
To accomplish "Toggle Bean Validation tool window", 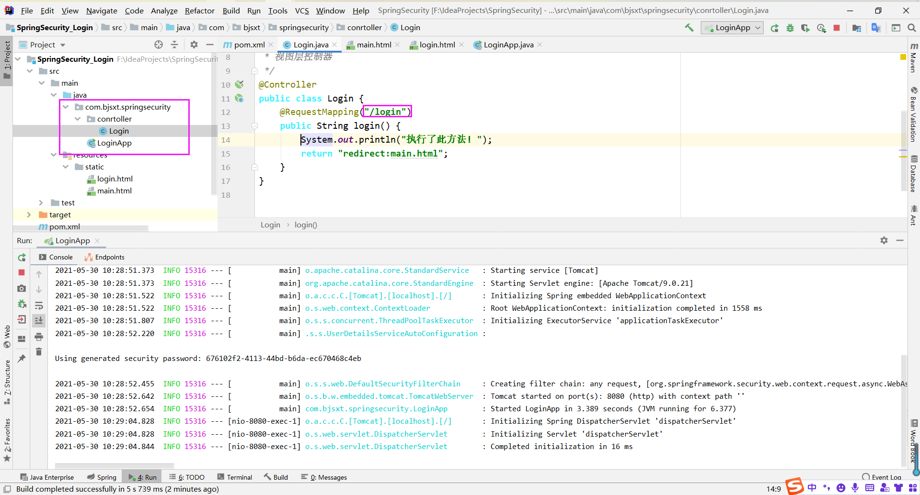I will [x=913, y=114].
